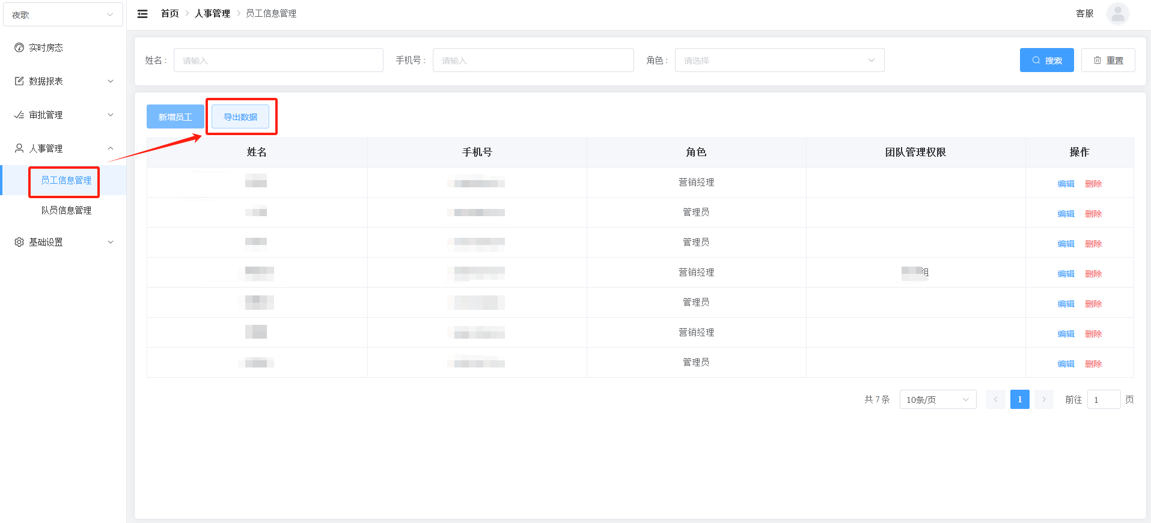The image size is (1151, 523).
Task: Collapse the 人事管理 sidebar menu
Action: [x=63, y=148]
